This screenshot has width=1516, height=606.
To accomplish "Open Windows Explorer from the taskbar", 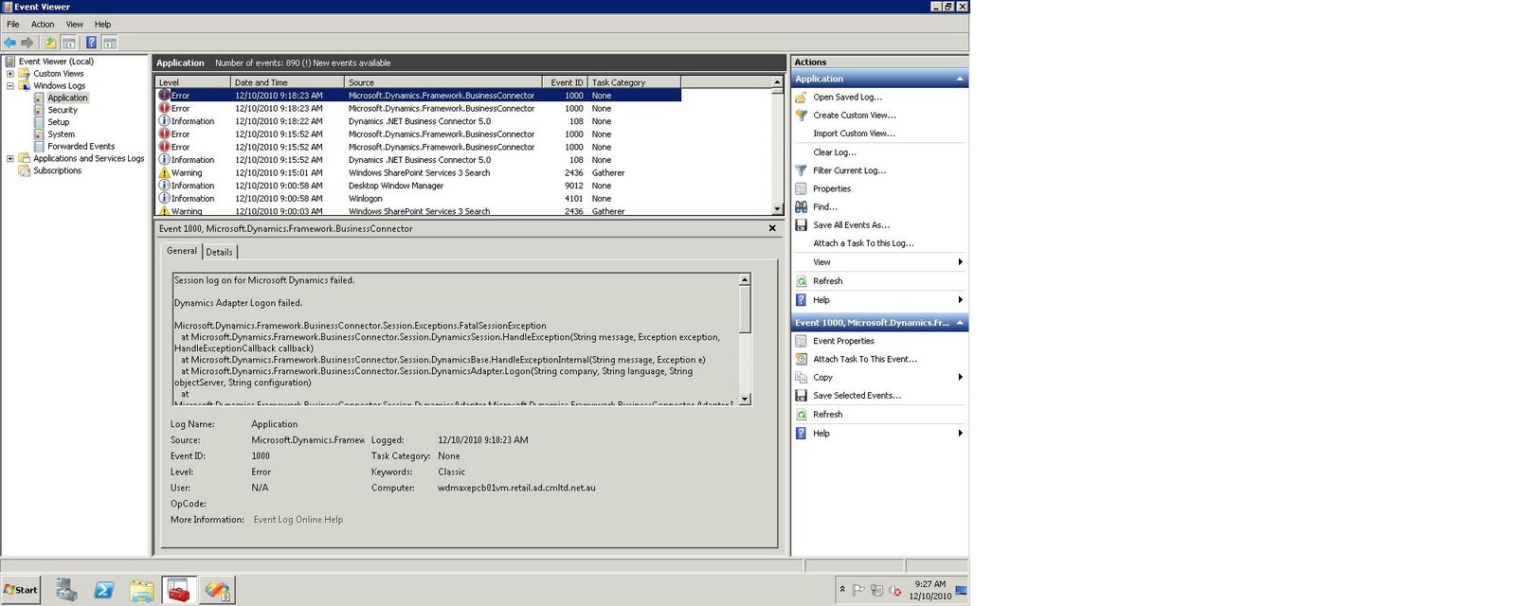I will [142, 590].
